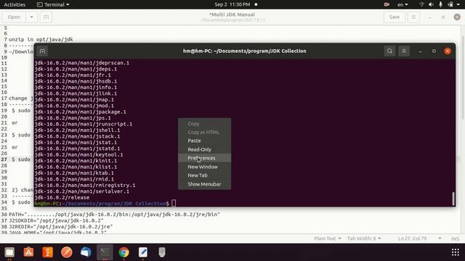Choose New Tab from context menu

pos(204,175)
